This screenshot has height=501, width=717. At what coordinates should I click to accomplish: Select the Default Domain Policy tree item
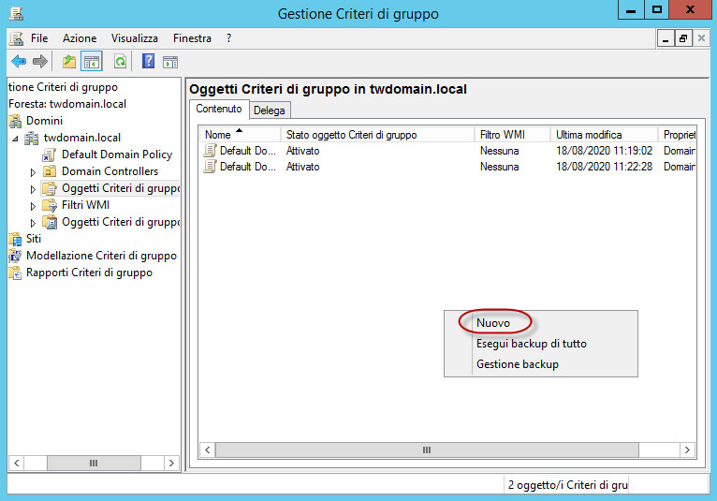tap(116, 155)
